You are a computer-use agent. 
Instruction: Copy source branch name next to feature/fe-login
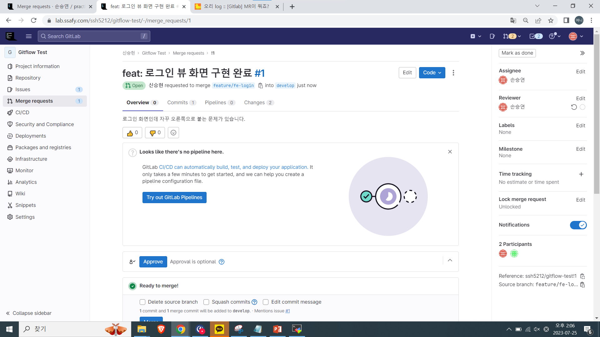[261, 85]
